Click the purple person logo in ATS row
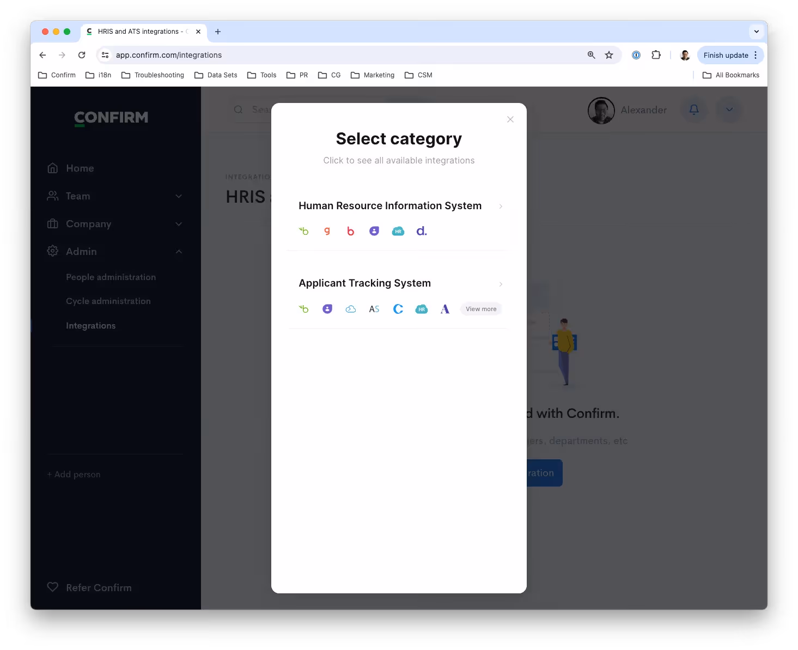Viewport: 798px width, 650px height. click(x=327, y=309)
